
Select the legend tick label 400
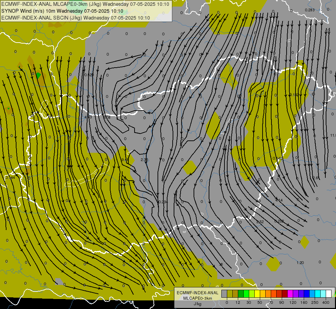pyautogui.click(x=326, y=302)
